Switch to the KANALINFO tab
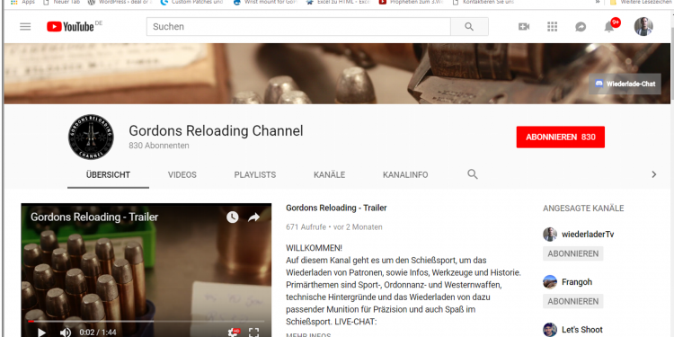The height and width of the screenshot is (337, 674). [x=405, y=175]
